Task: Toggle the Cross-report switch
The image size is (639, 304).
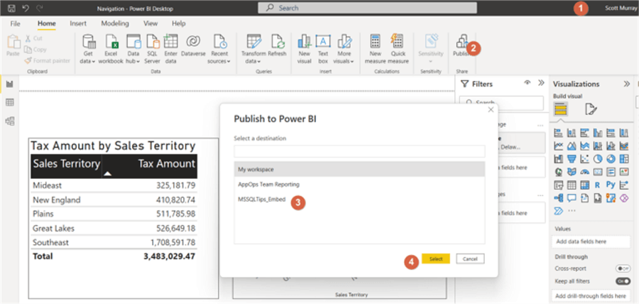Action: (623, 268)
